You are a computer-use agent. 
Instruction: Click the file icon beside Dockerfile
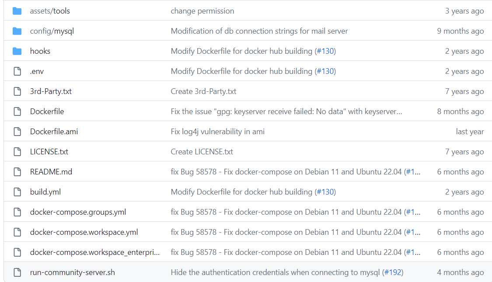point(17,111)
